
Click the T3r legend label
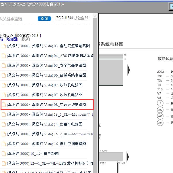coord(159,76)
